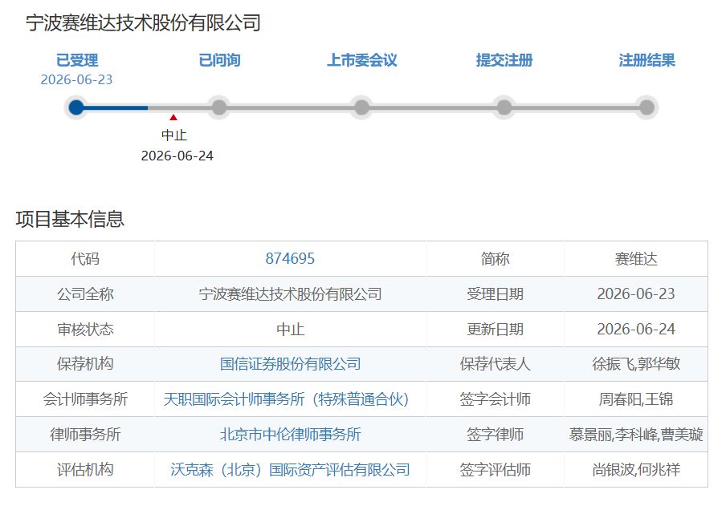Click the 慕景丽,李科峰,曹美璇 cell
Viewport: 726px width, 506px height.
click(636, 435)
